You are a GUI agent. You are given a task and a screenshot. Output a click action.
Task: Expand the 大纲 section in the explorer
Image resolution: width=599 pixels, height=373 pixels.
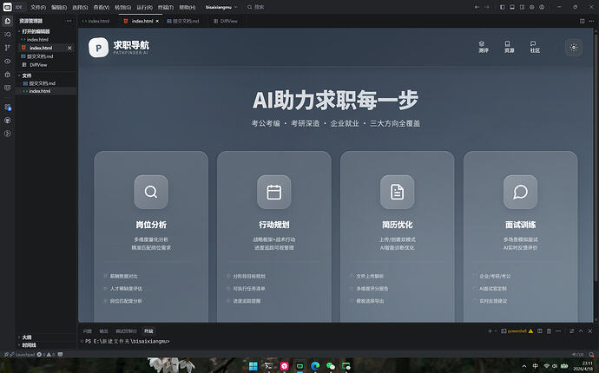26,337
